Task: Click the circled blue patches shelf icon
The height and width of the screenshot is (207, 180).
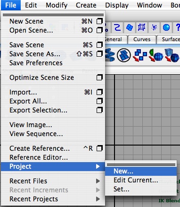Action: pos(124,55)
